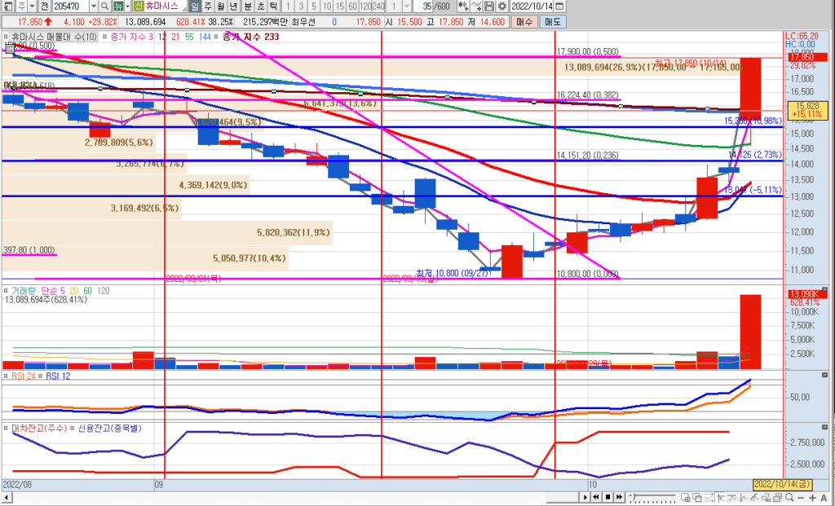Click the stock search magnifier icon
This screenshot has height=506, width=835.
coord(105,6)
